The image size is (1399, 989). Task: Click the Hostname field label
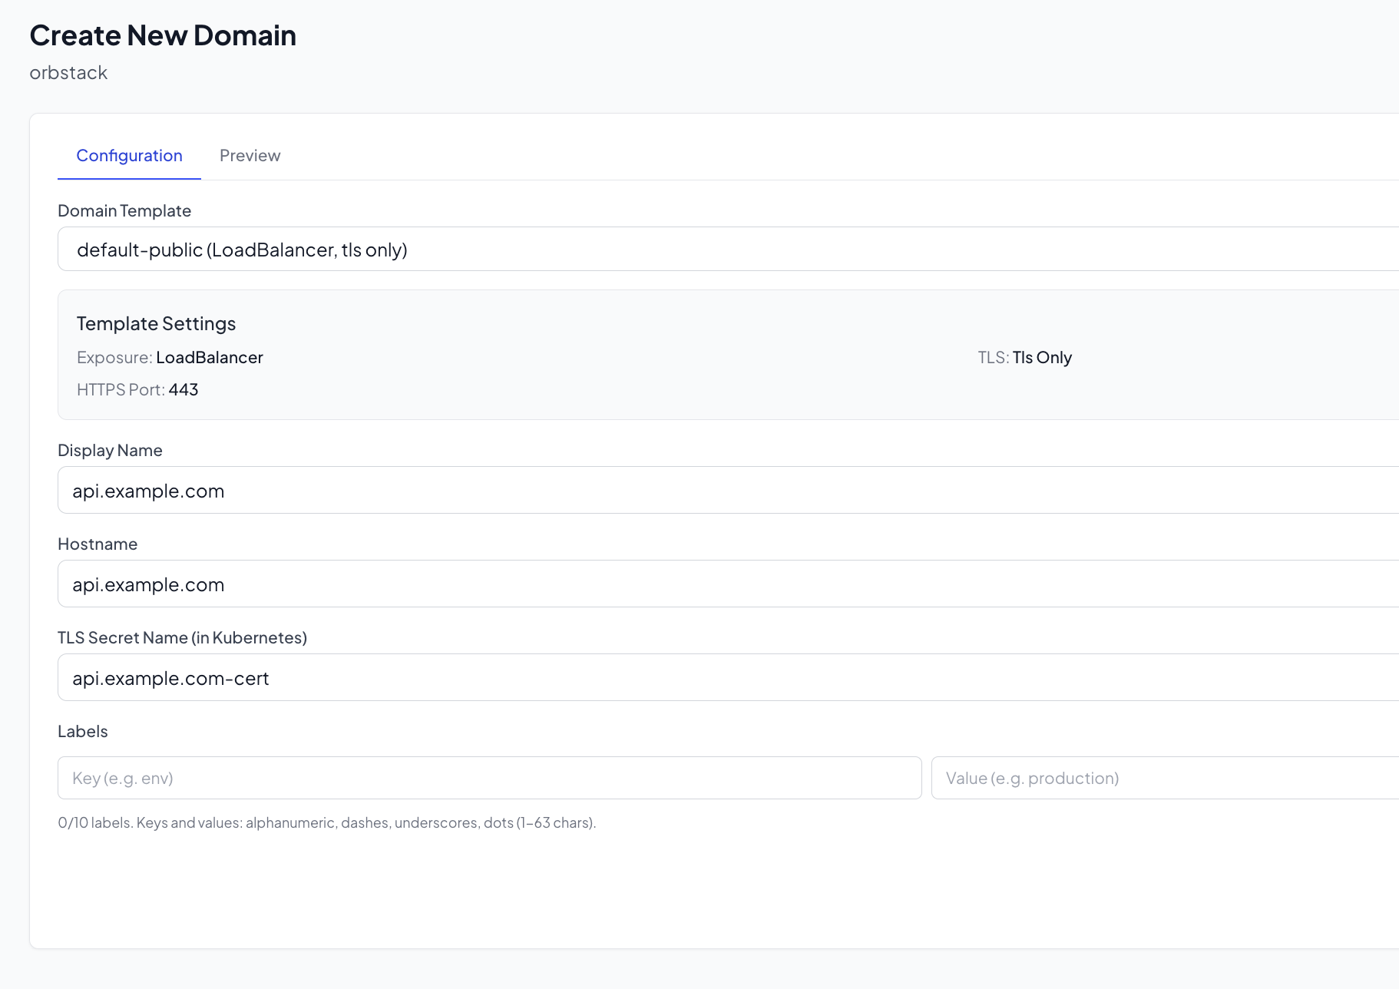click(x=98, y=544)
